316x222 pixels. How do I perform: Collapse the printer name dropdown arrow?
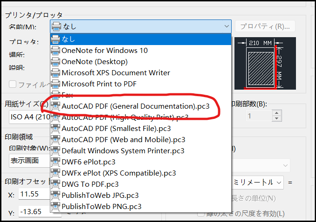point(227,26)
